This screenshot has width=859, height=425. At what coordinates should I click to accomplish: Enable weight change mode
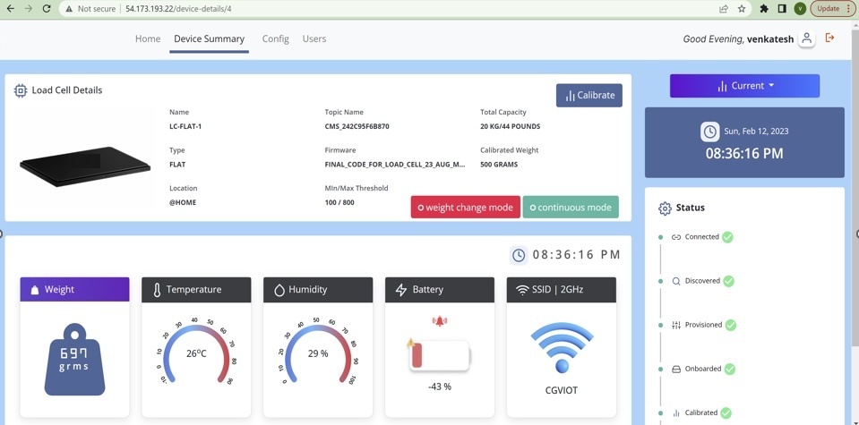465,208
